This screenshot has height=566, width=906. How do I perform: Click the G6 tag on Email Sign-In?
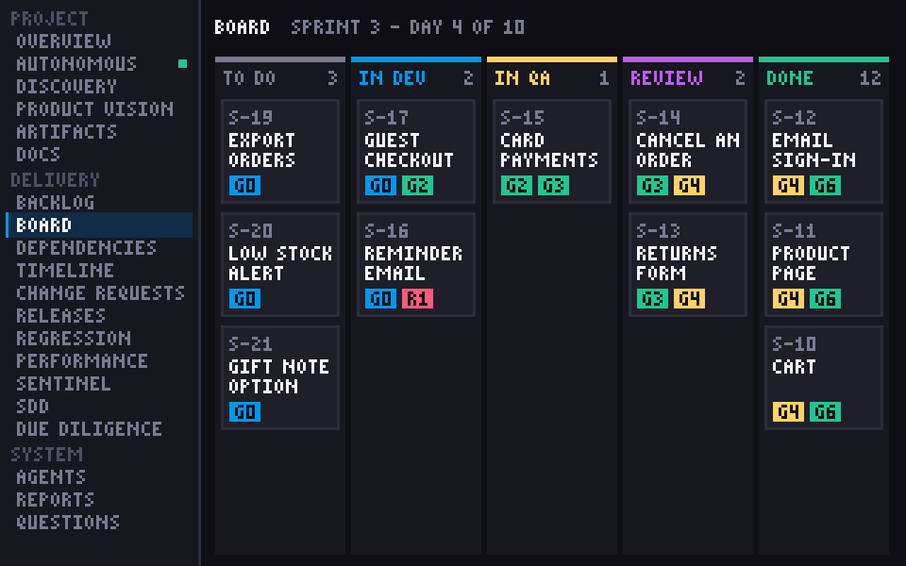(x=825, y=186)
